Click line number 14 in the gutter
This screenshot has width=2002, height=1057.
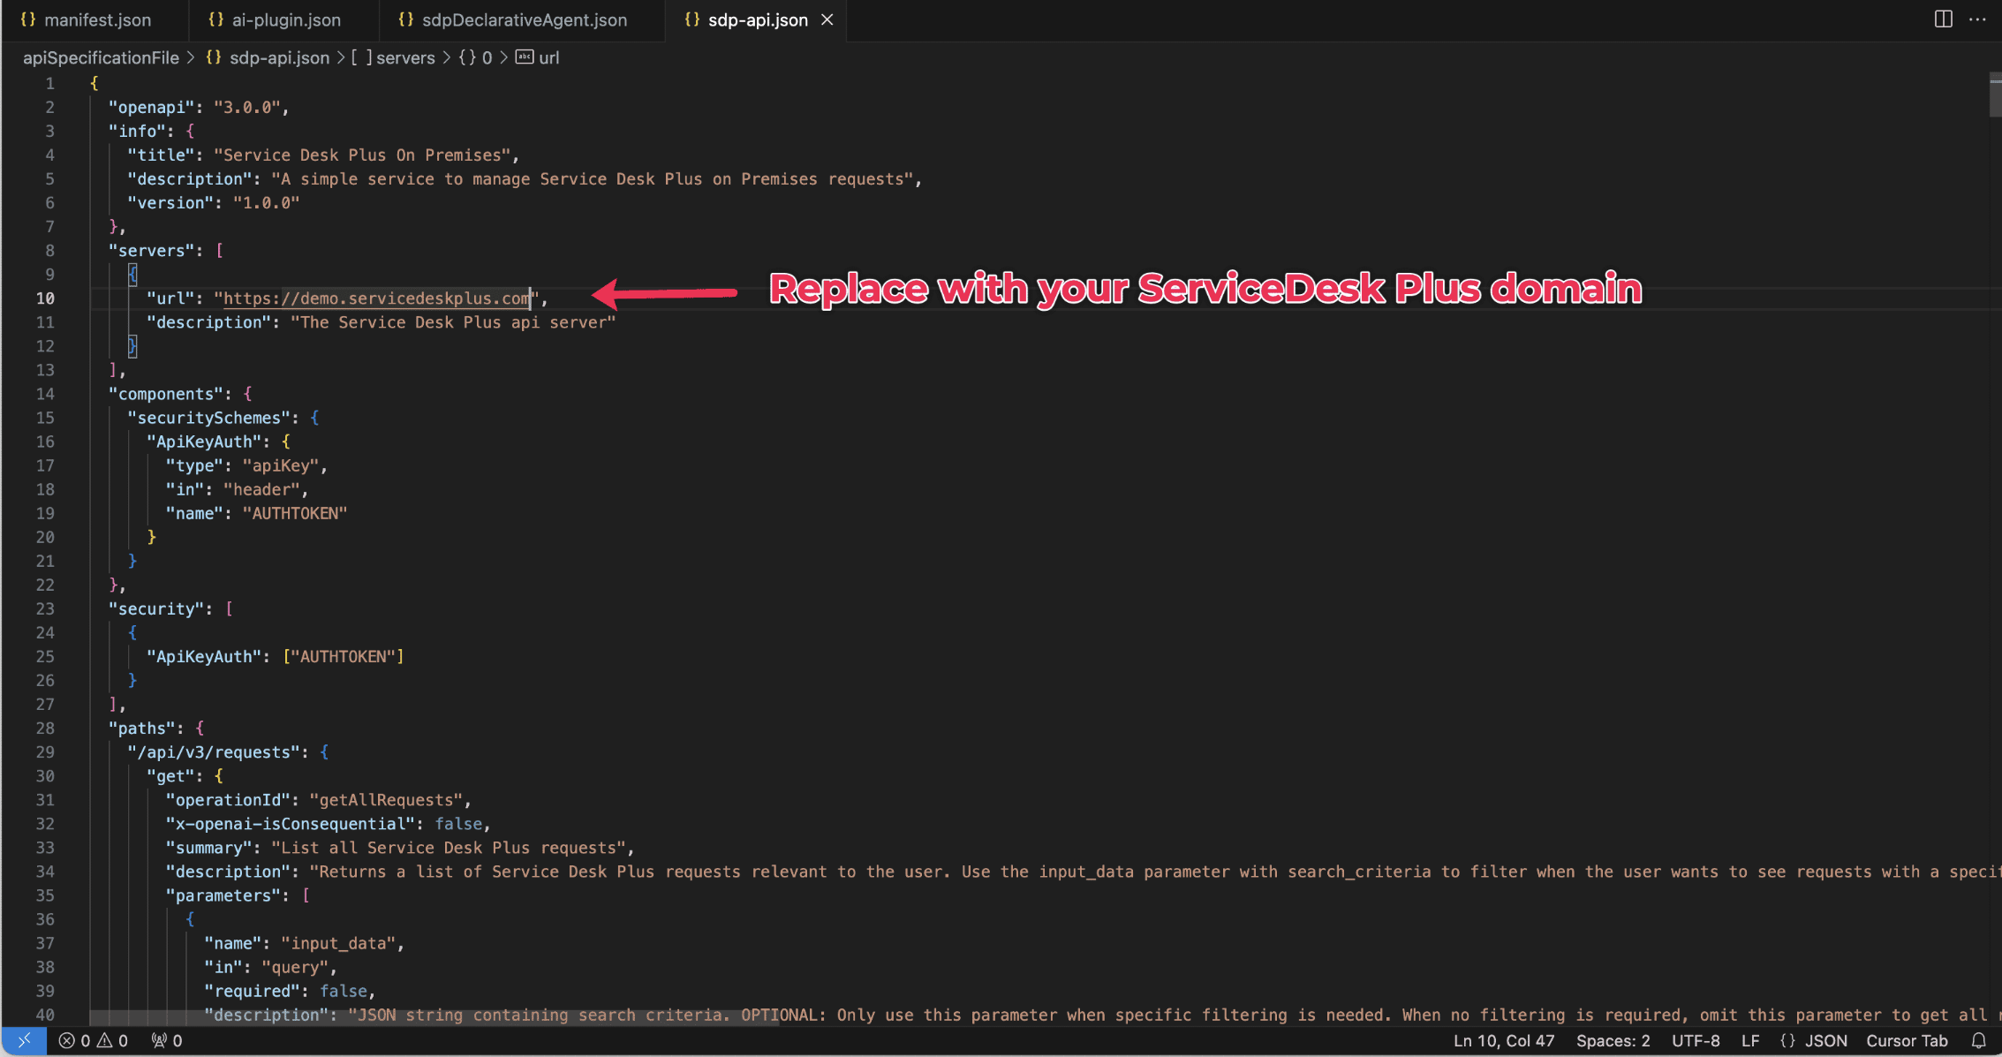45,394
